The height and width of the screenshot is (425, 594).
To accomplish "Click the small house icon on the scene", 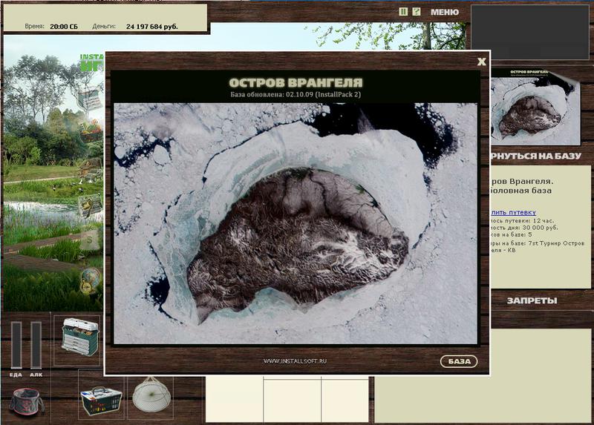I will pos(91,168).
